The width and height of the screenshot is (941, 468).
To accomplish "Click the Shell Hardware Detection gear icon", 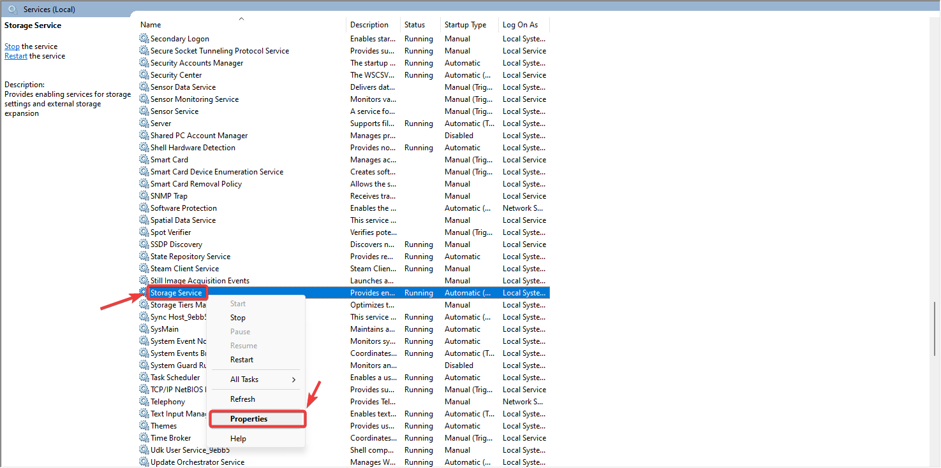I will [144, 148].
